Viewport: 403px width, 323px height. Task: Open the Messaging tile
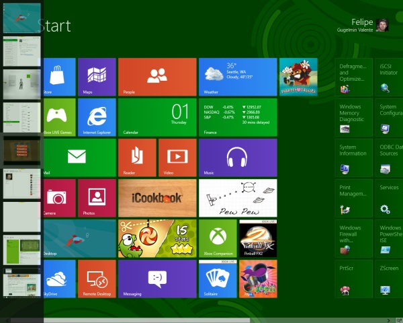pyautogui.click(x=157, y=279)
